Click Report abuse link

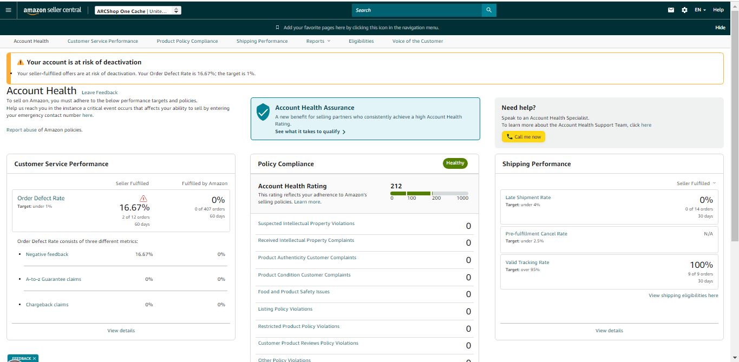[x=22, y=130]
